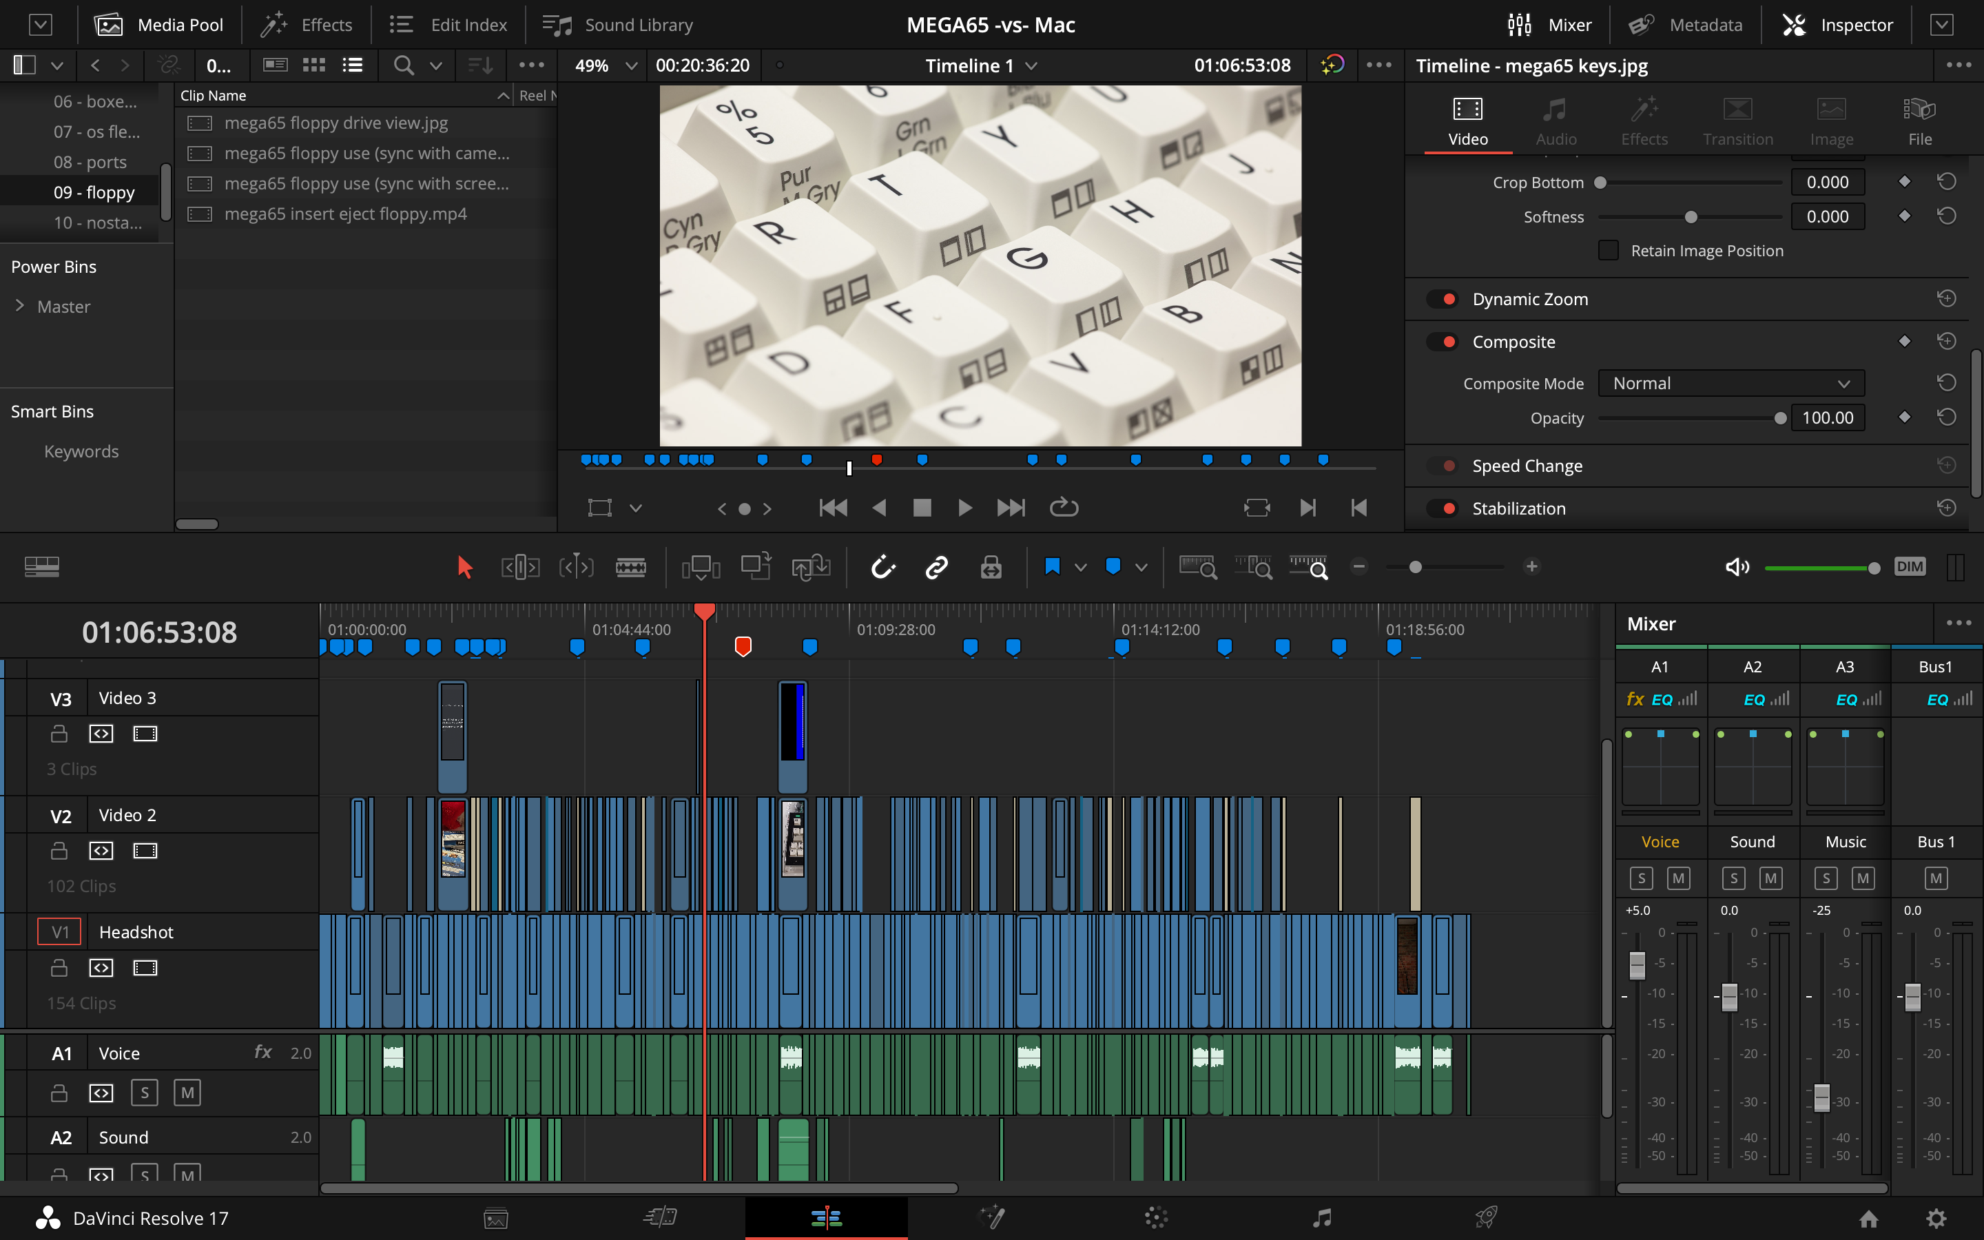
Task: Select the Dynamic Trim mode tool
Action: click(x=575, y=567)
